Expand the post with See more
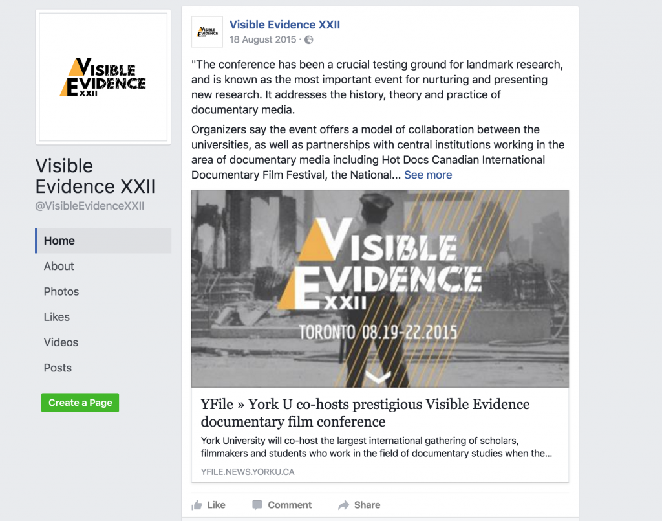 pos(428,175)
